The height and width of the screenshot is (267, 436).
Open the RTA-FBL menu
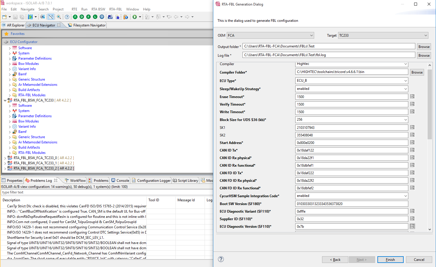pos(116,9)
